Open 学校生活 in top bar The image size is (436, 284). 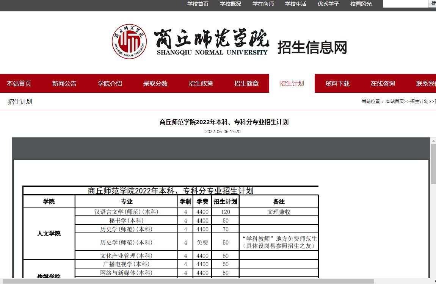pyautogui.click(x=296, y=4)
